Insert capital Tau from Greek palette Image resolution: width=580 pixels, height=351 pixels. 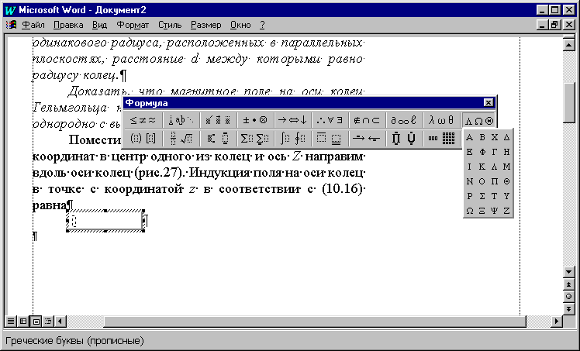point(495,196)
